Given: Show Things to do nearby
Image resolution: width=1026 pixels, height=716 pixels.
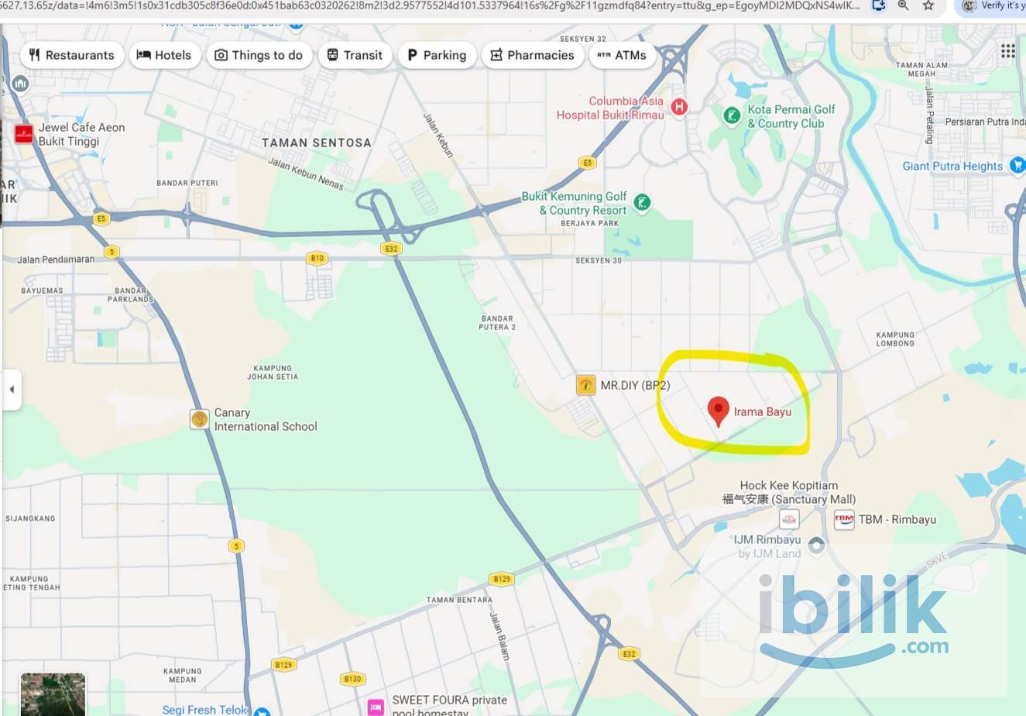Looking at the screenshot, I should (x=259, y=55).
